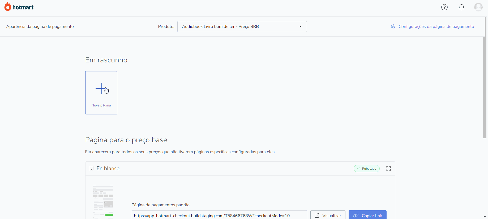The width and height of the screenshot is (488, 219).
Task: Open the user profile avatar
Action: pyautogui.click(x=478, y=7)
